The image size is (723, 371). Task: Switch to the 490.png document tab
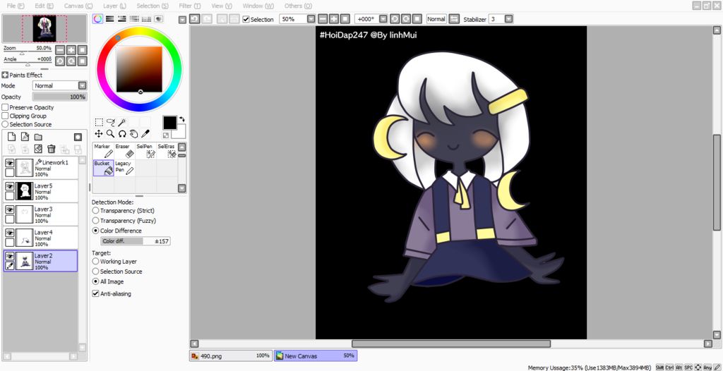click(231, 356)
